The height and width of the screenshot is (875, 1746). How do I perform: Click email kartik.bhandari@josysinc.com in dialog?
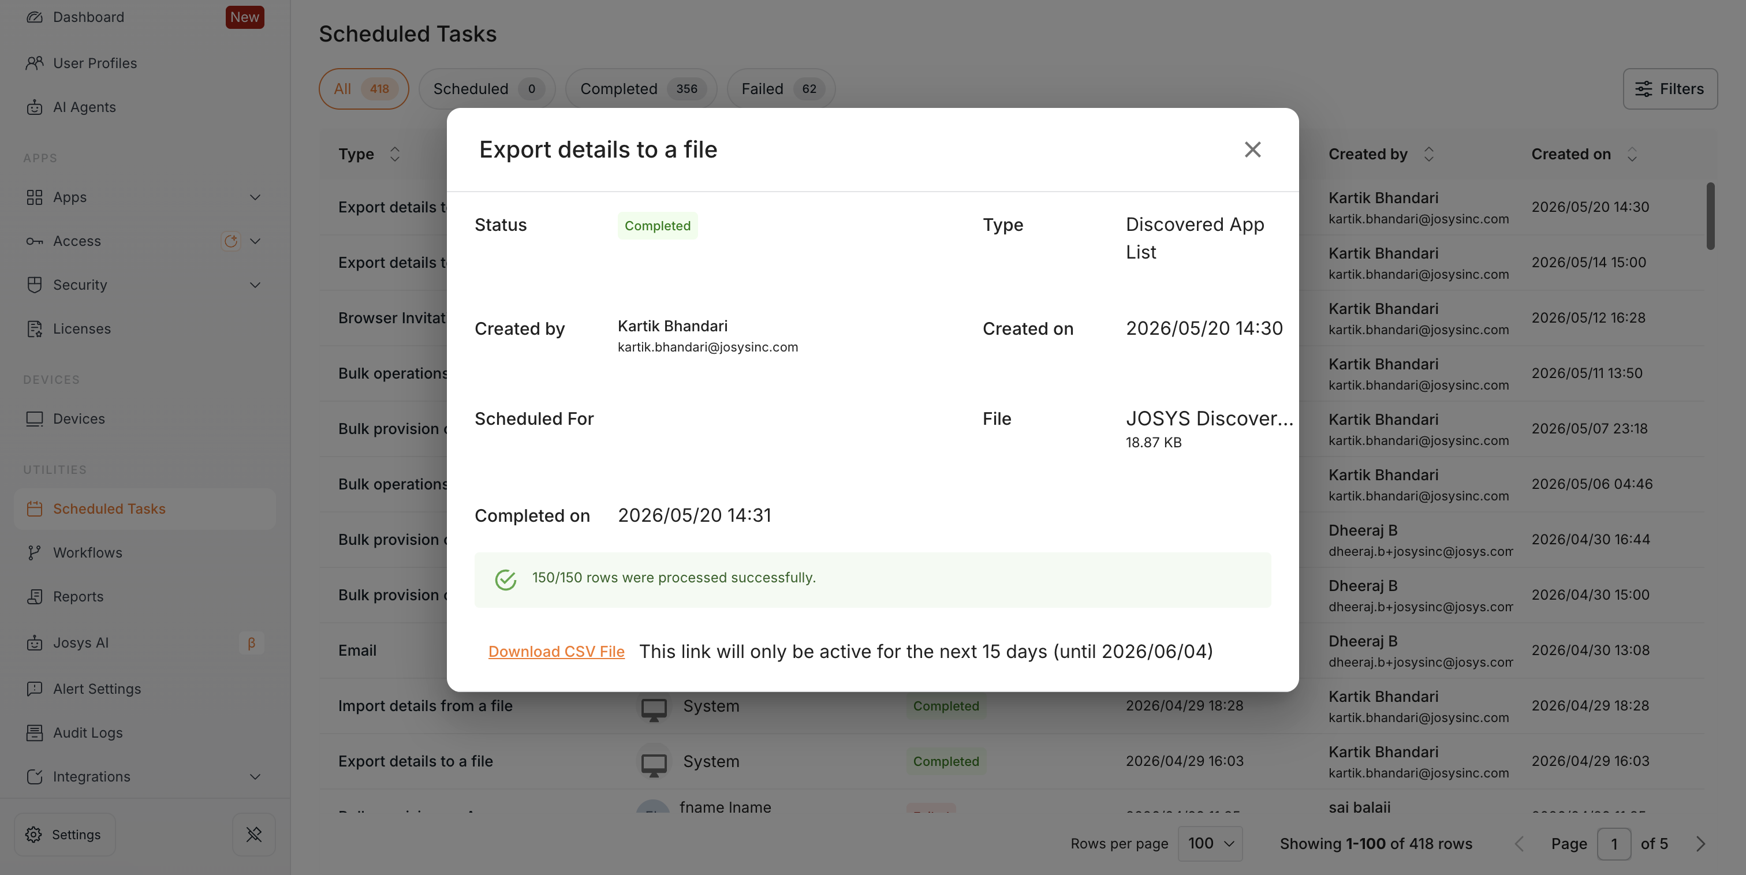coord(708,347)
